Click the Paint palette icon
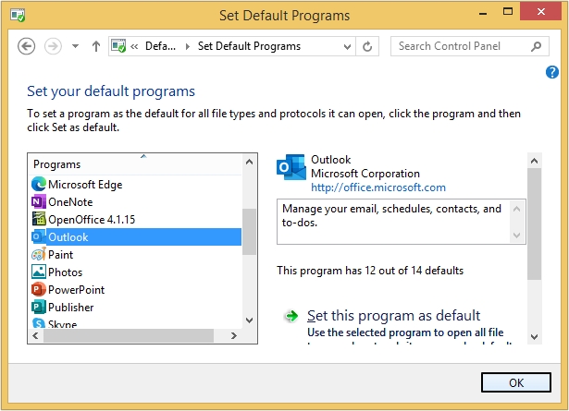This screenshot has height=411, width=569. pos(39,254)
